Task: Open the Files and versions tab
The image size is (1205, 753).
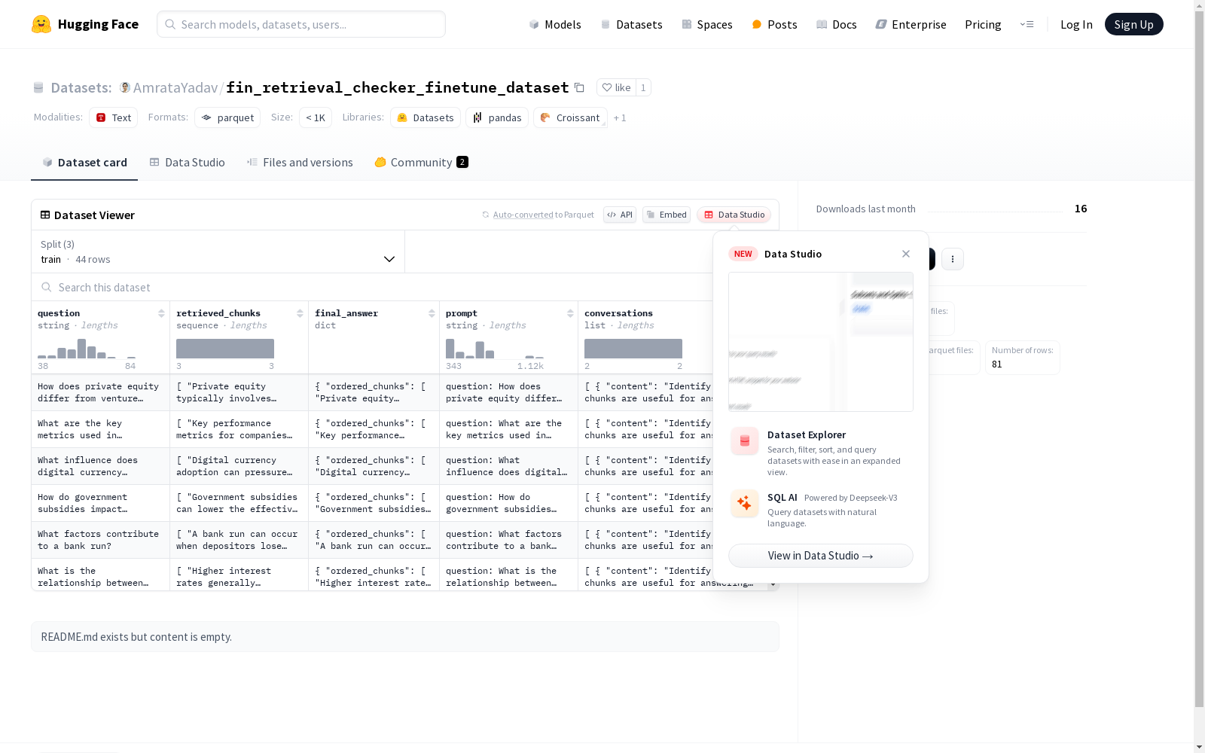Action: [300, 162]
